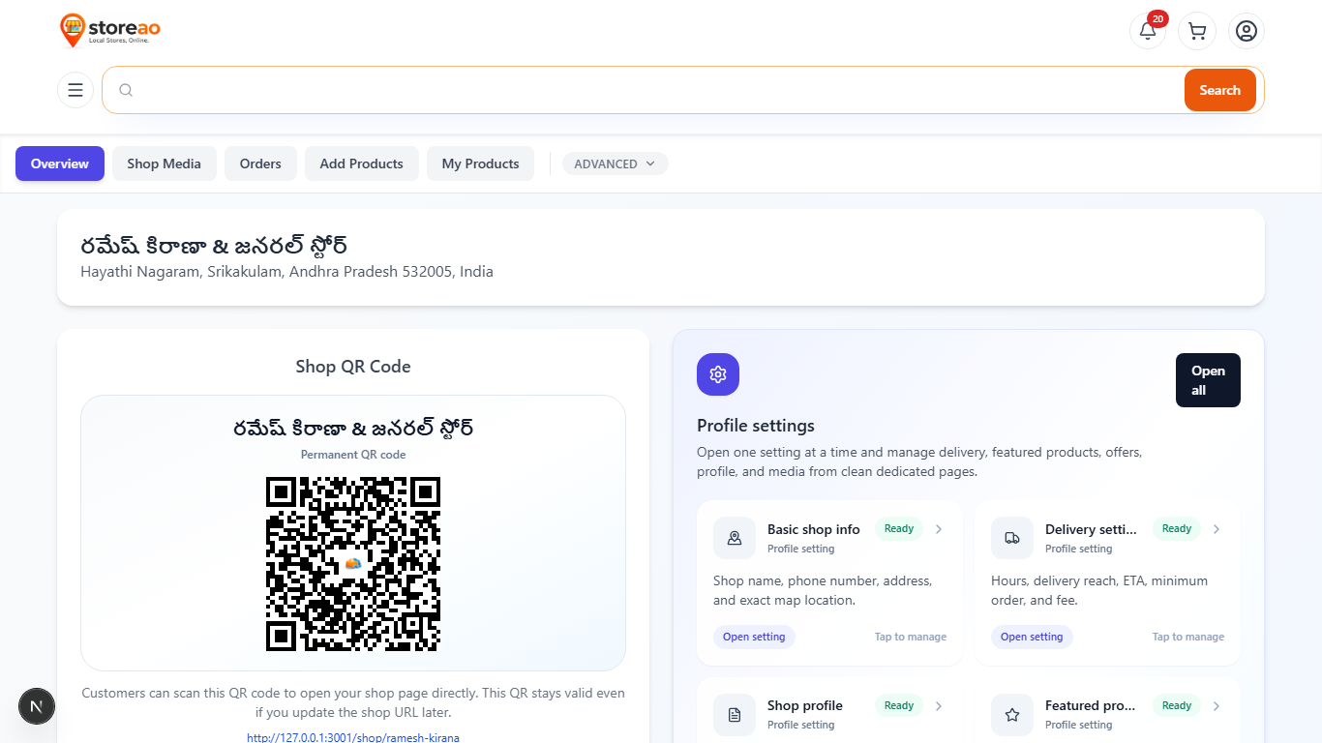Click the Open all button
Viewport: 1322px width, 743px height.
(1208, 380)
